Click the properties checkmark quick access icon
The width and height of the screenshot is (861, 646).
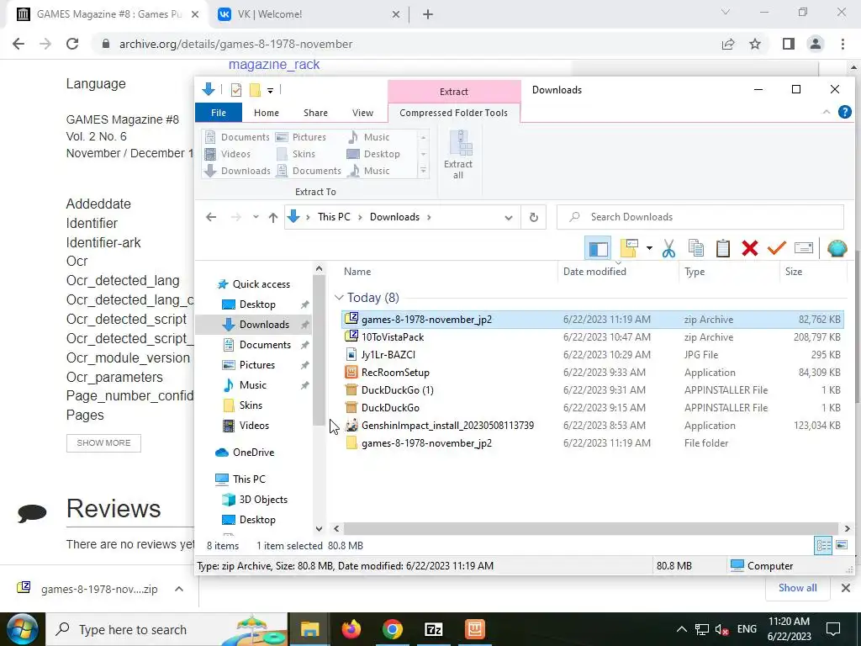pyautogui.click(x=236, y=89)
